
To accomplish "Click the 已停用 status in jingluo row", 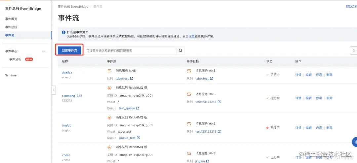I will (x=273, y=128).
